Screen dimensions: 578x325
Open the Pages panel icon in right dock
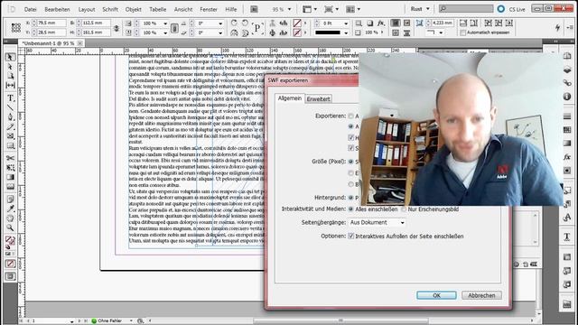(567, 56)
